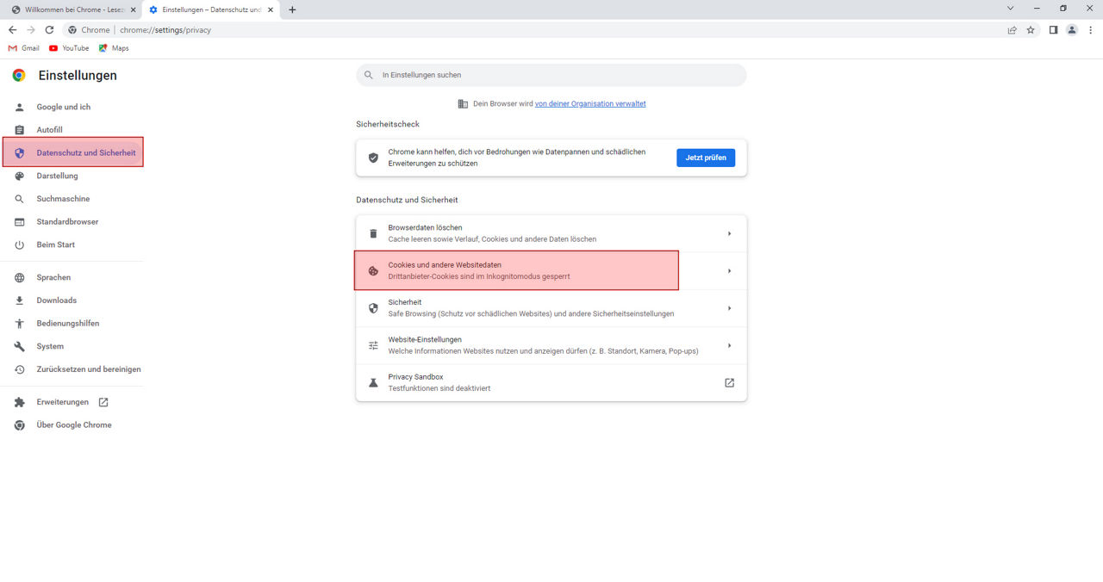Click the bookmark star in the address bar
The image size is (1103, 582).
[1031, 29]
